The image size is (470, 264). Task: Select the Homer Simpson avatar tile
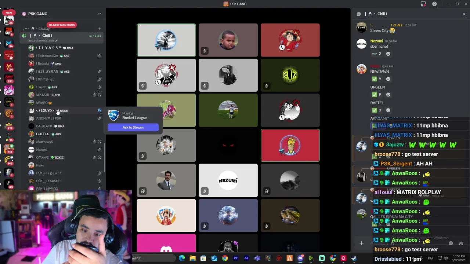point(290,145)
